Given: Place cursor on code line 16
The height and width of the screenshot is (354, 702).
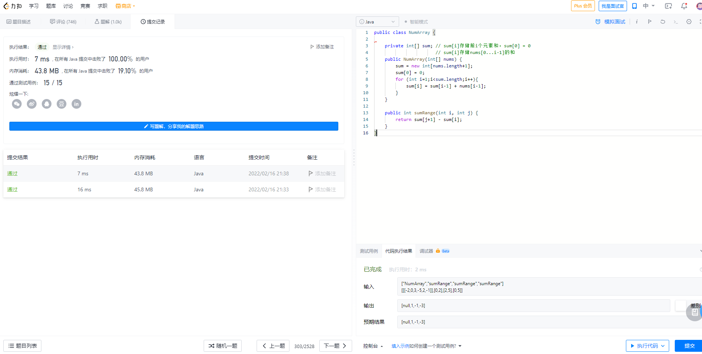Looking at the screenshot, I should [x=537, y=133].
